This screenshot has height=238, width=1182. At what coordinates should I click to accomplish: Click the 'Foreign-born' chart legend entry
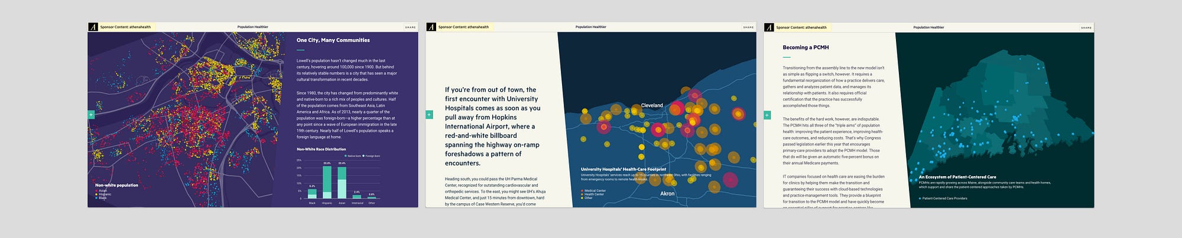(371, 156)
